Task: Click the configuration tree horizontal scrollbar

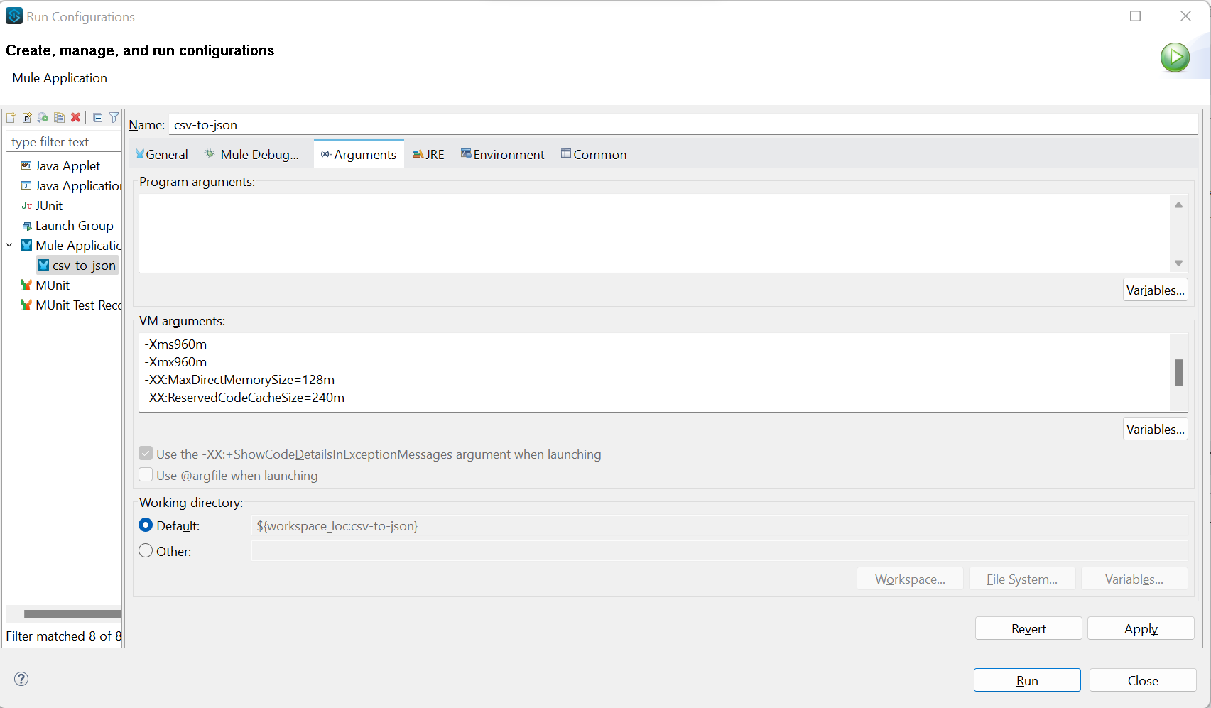Action: [72, 614]
